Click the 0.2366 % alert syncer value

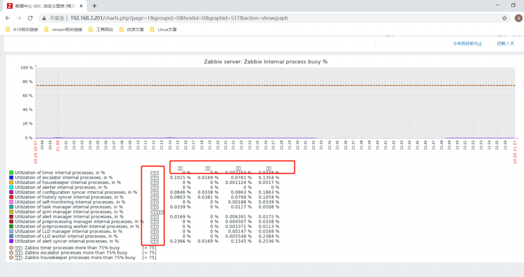[180, 241]
